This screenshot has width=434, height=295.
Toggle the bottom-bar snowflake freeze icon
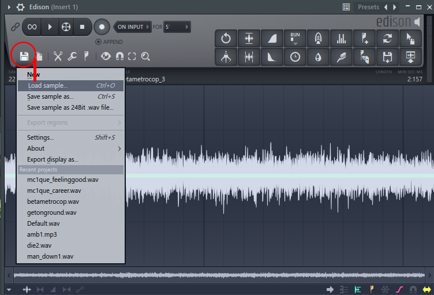(x=385, y=290)
